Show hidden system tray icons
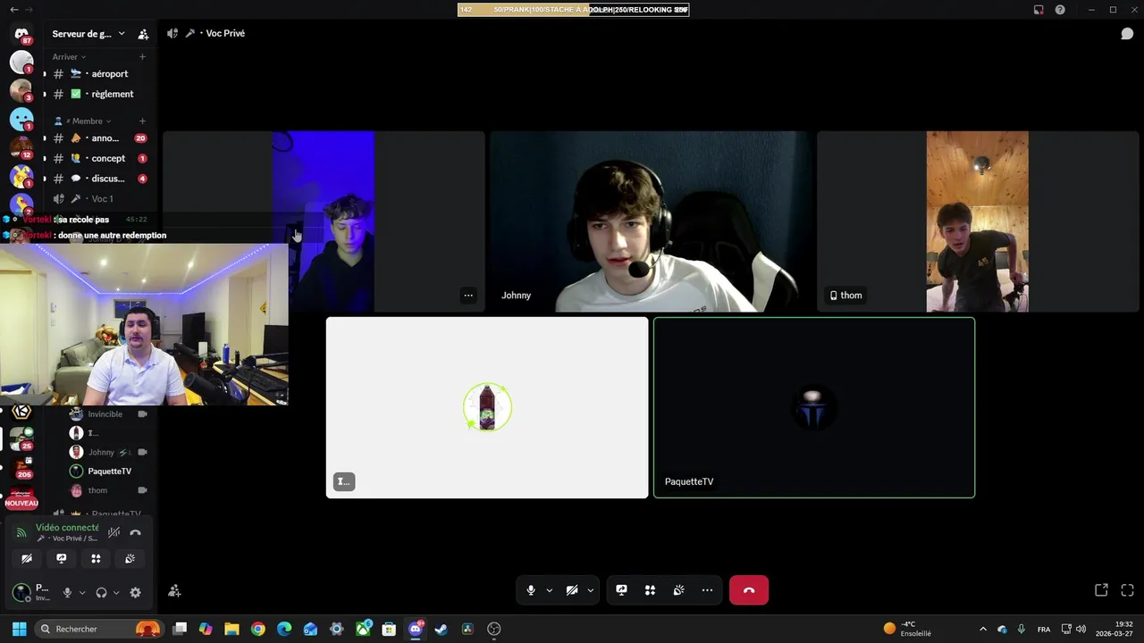 [983, 629]
